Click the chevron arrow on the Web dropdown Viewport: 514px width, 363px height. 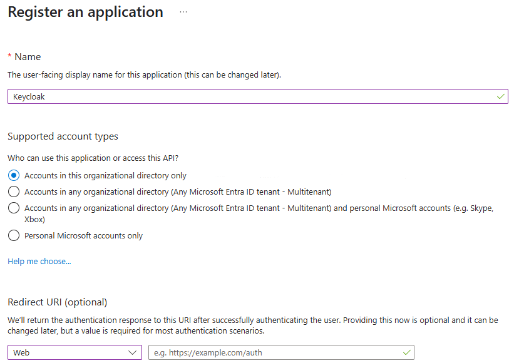(x=133, y=352)
